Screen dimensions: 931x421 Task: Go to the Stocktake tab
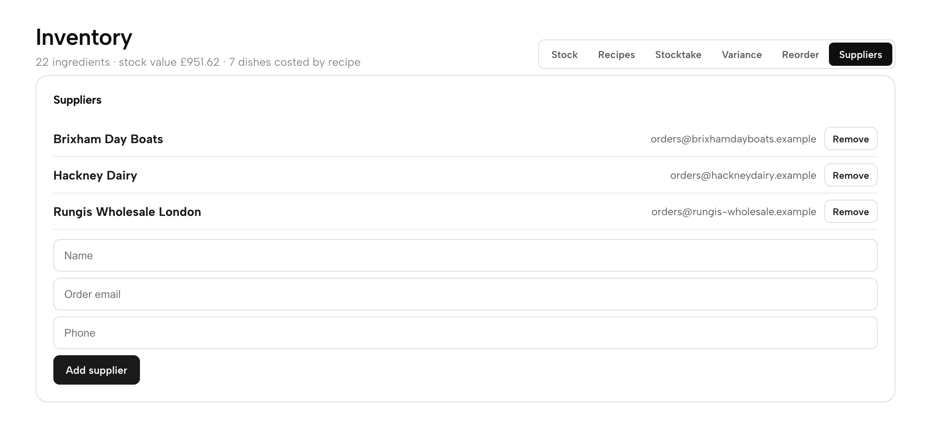[678, 55]
